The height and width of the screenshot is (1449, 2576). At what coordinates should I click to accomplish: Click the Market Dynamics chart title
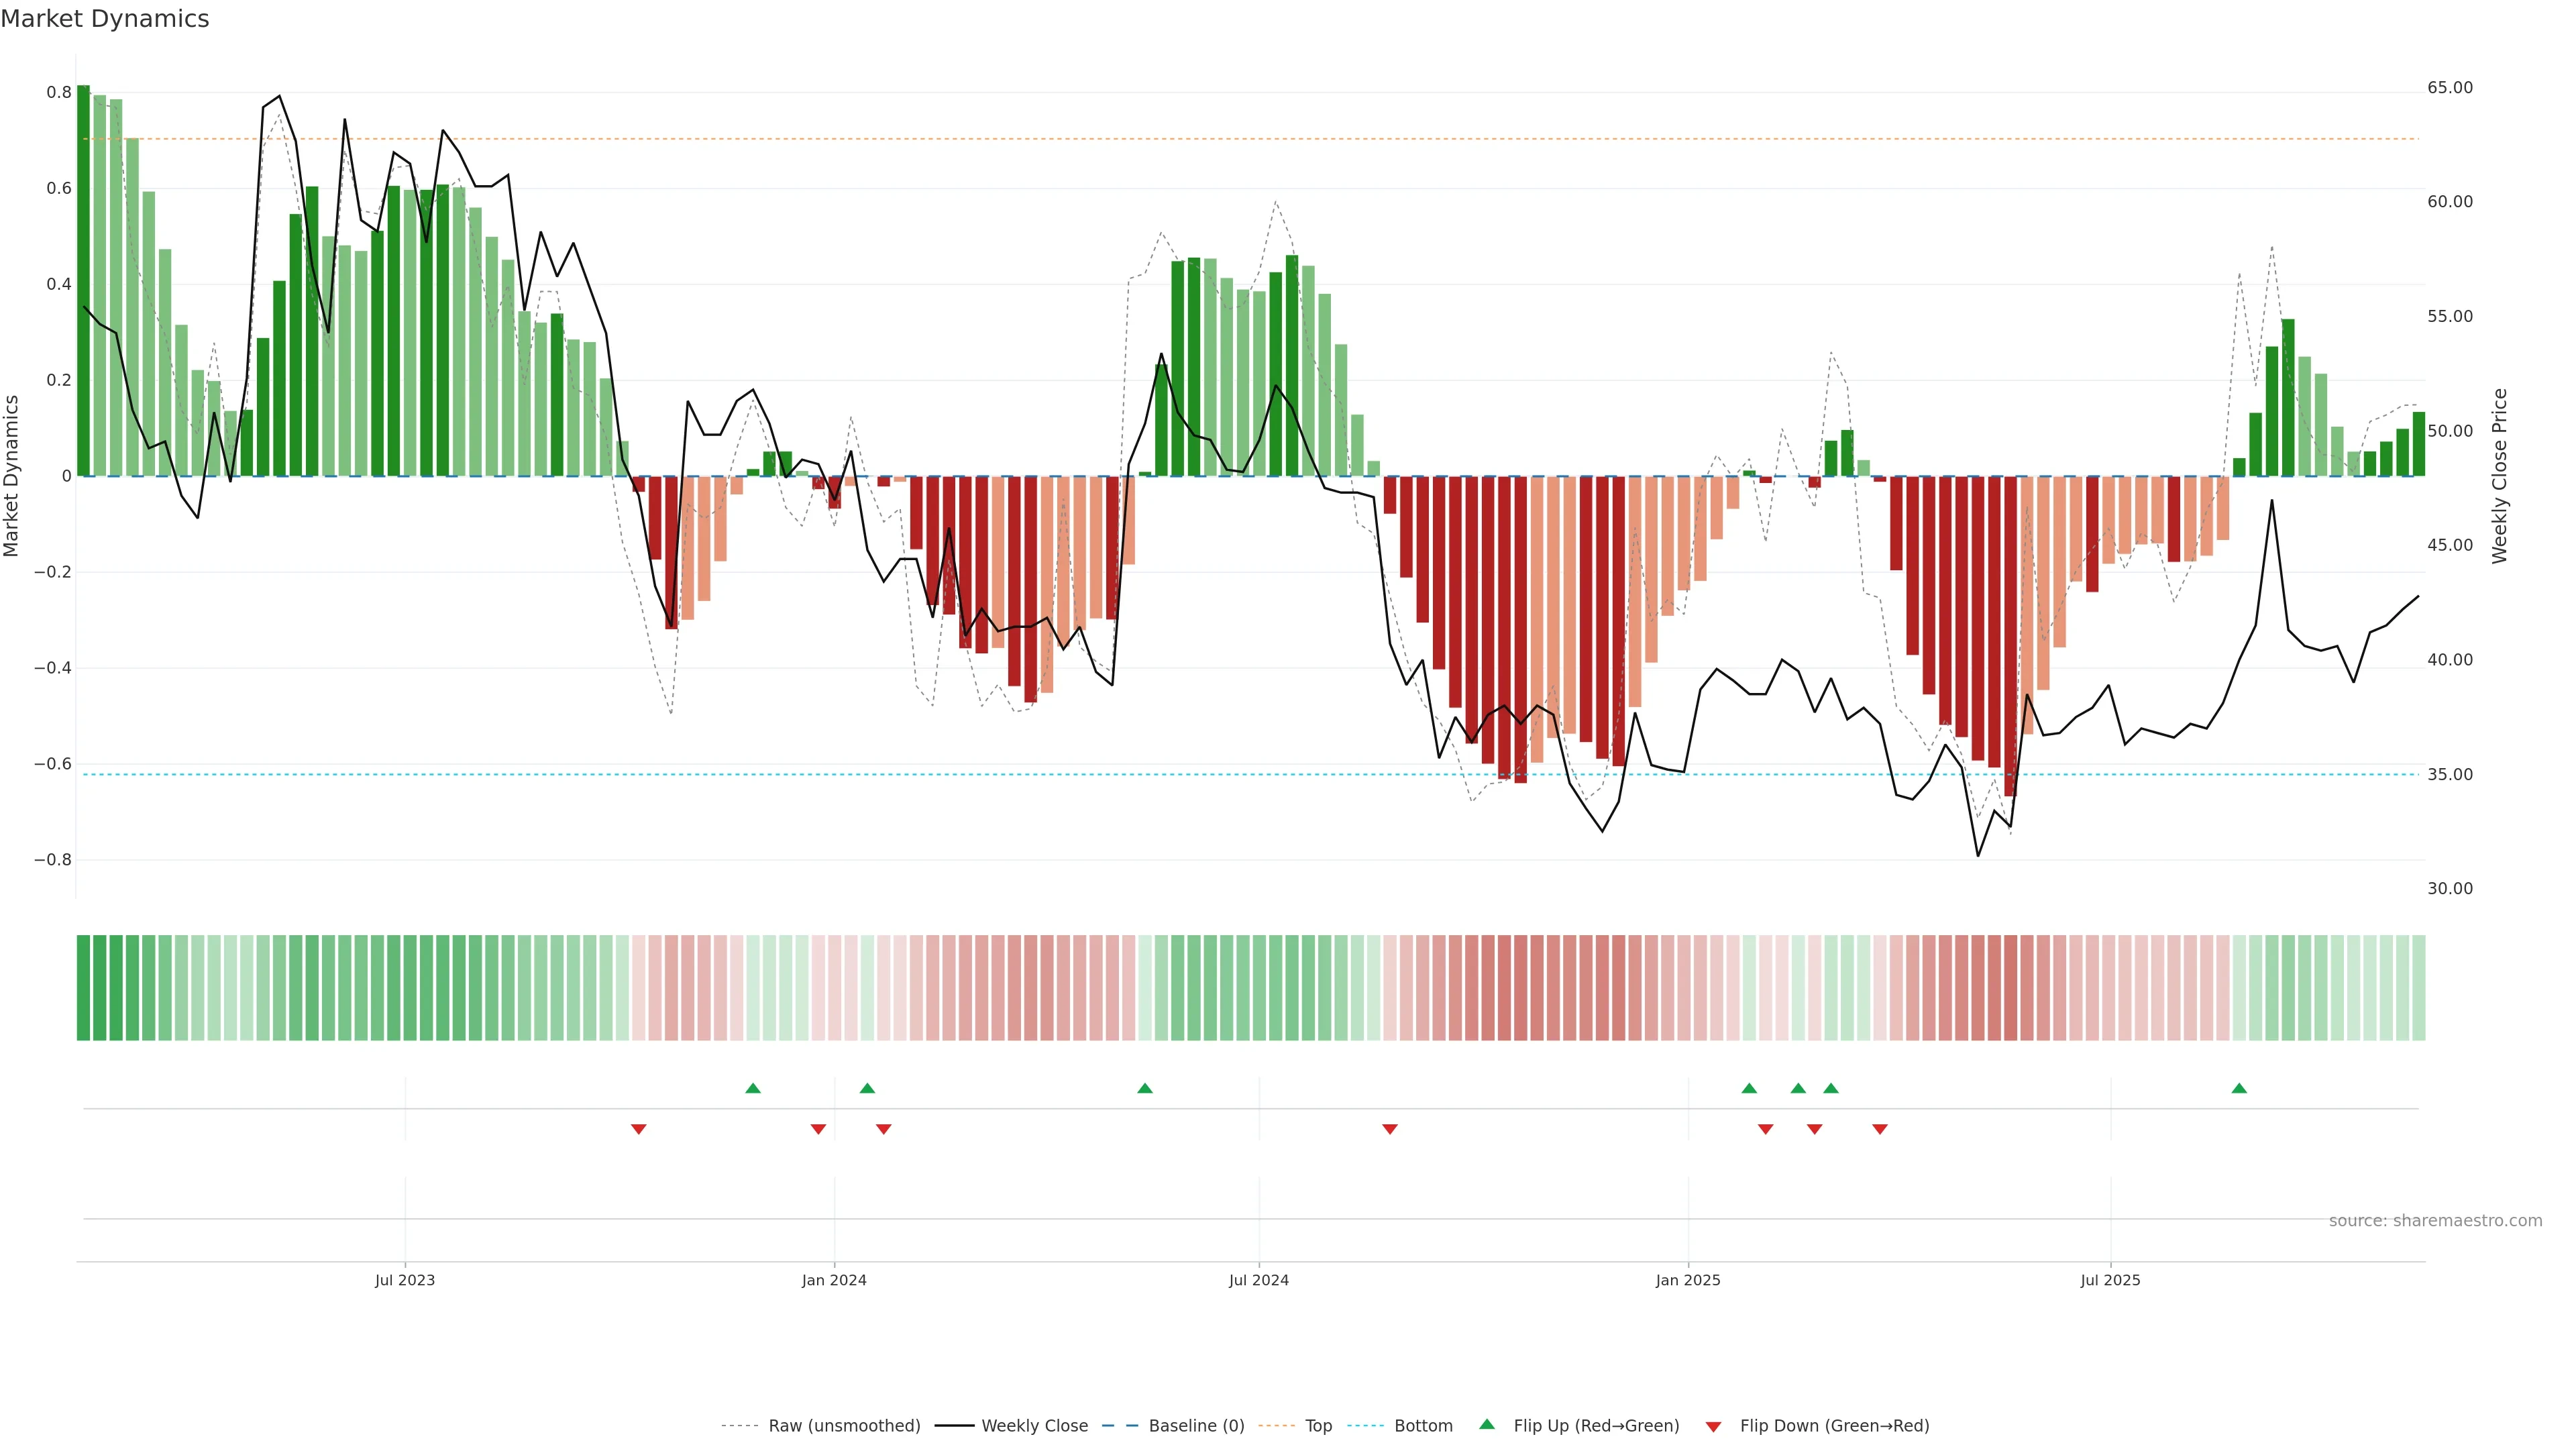coord(105,19)
